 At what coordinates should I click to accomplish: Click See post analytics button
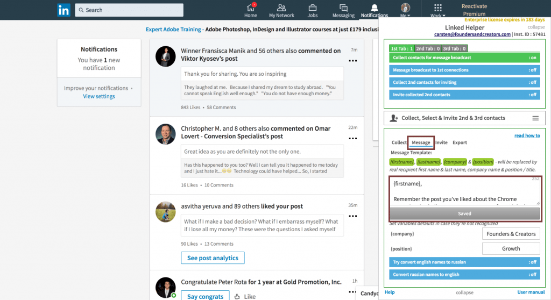(213, 258)
